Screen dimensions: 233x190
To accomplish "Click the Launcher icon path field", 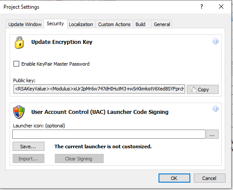I will pos(109,134).
